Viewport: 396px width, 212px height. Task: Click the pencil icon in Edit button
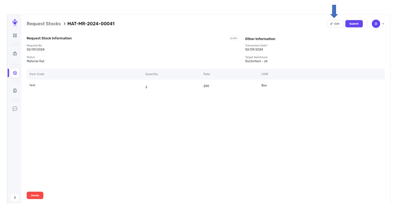coord(332,24)
